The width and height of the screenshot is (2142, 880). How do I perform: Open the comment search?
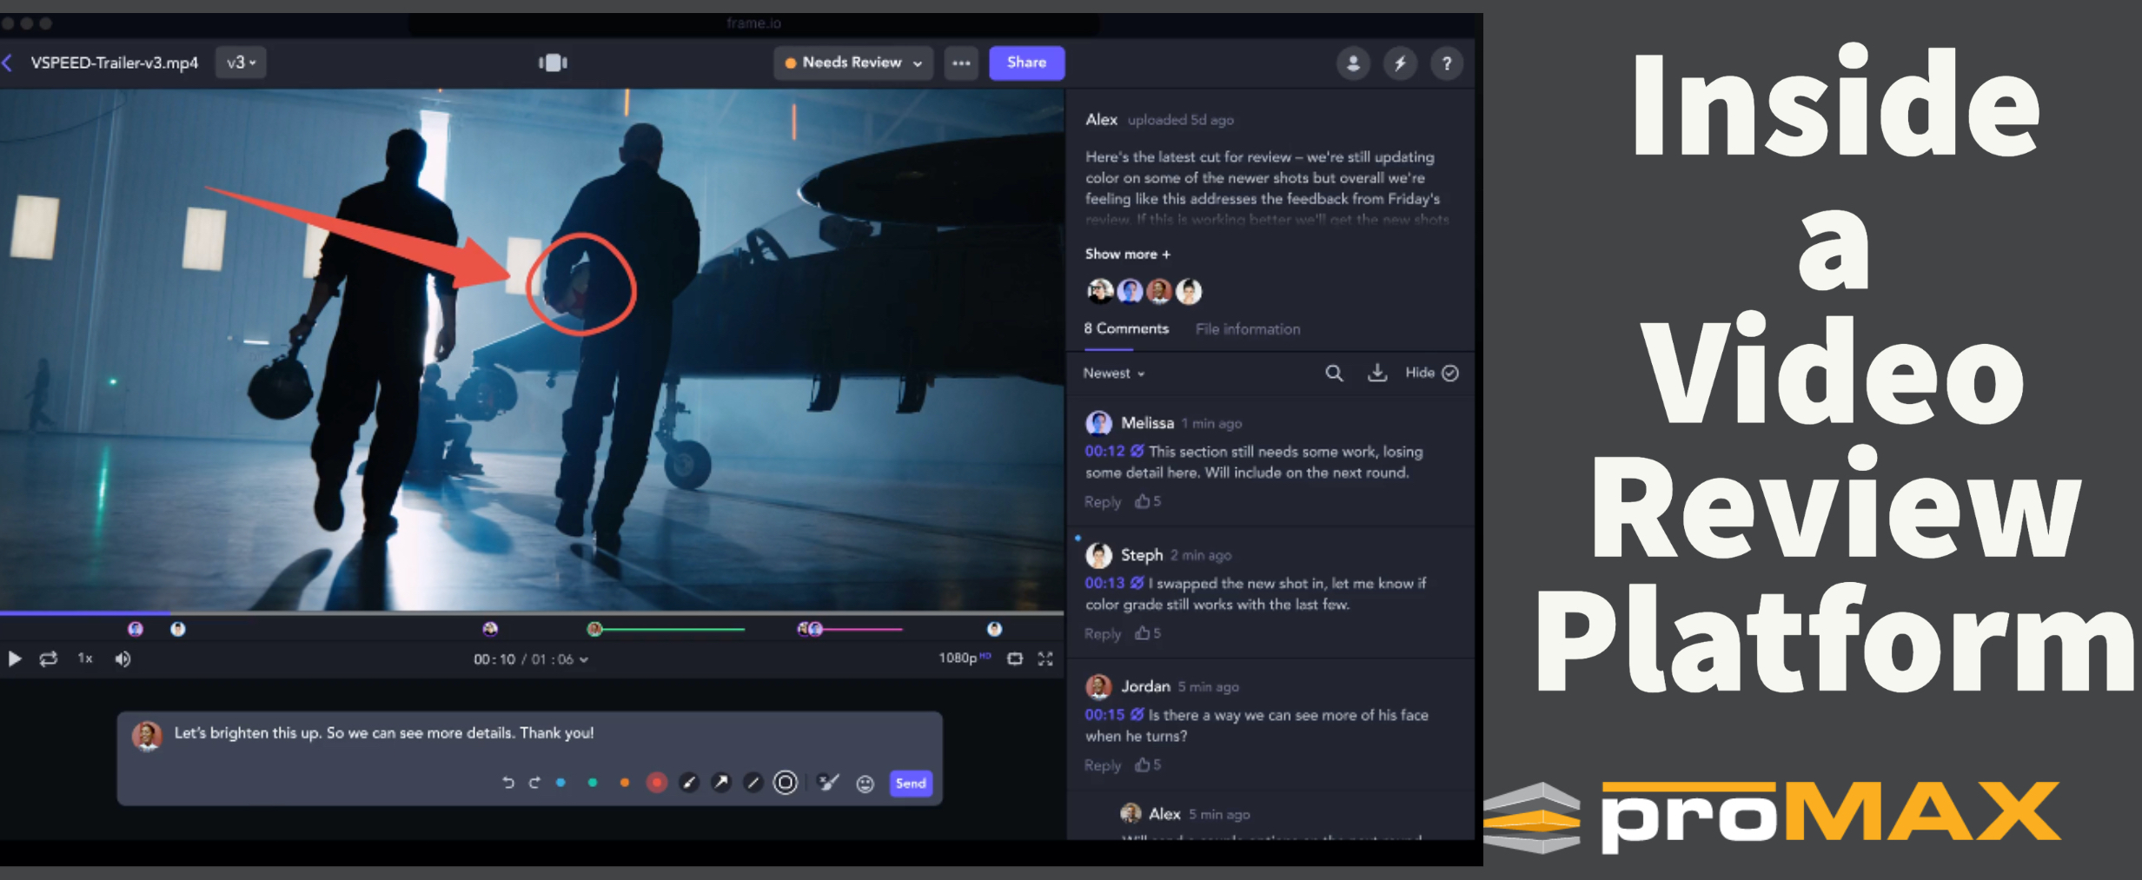(1333, 373)
